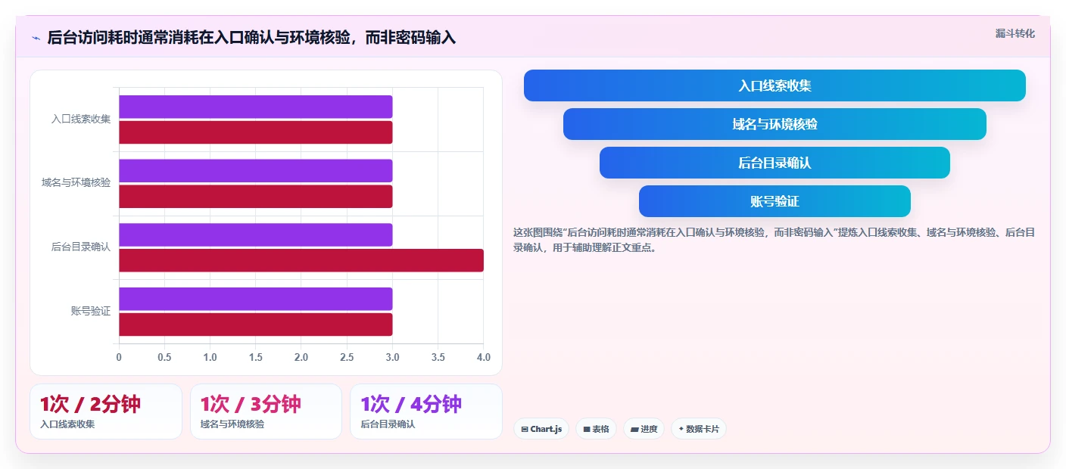Select the 账号验证 funnel stage
Image resolution: width=1066 pixels, height=469 pixels.
[x=775, y=201]
